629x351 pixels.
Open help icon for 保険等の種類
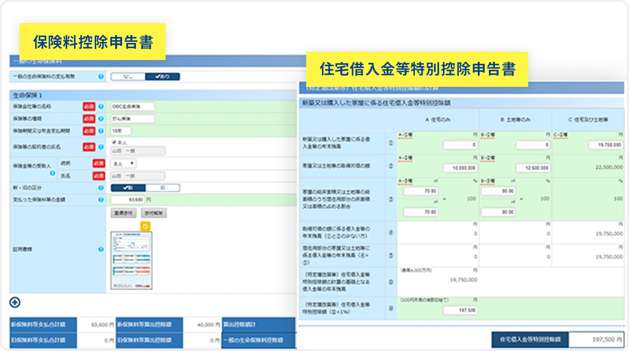[101, 119]
